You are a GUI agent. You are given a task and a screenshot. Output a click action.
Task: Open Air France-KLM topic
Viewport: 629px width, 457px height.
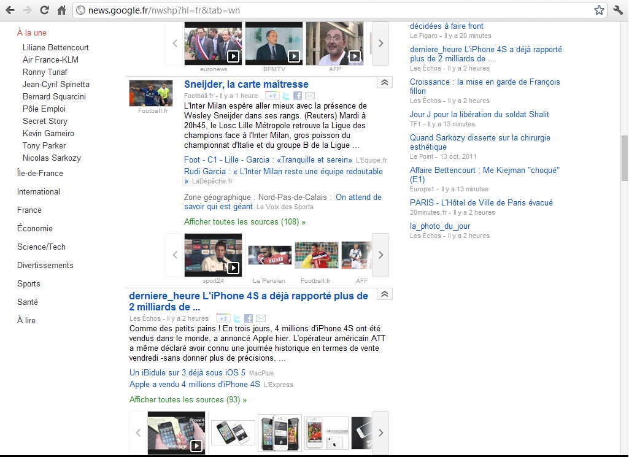(50, 60)
